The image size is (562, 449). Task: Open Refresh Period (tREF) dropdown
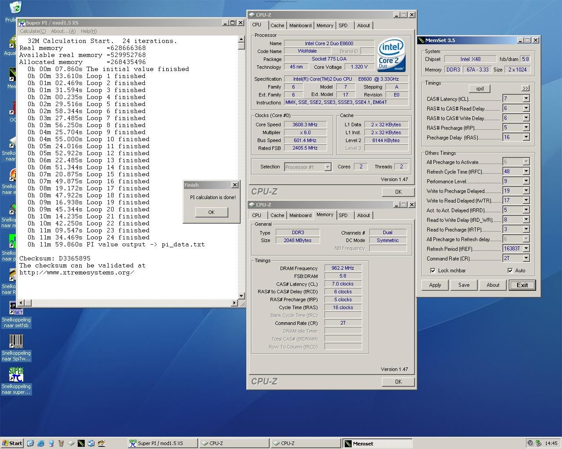[526, 249]
